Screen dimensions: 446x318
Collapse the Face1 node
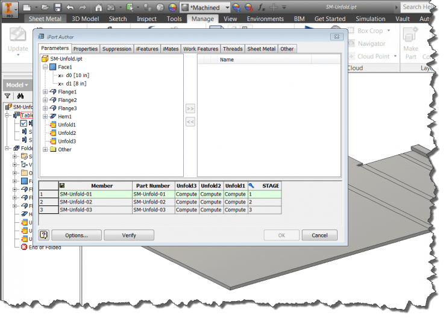(45, 67)
